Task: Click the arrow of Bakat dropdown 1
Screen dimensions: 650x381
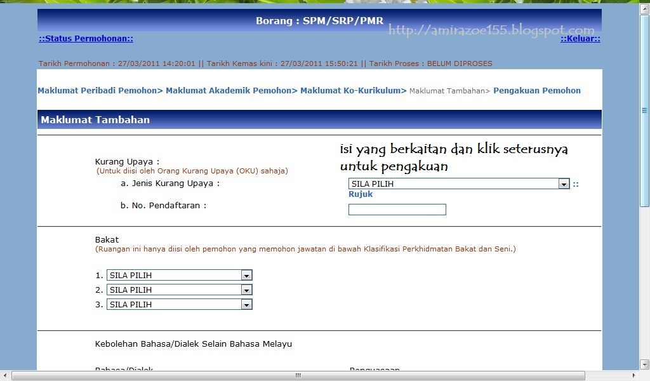Action: click(247, 276)
